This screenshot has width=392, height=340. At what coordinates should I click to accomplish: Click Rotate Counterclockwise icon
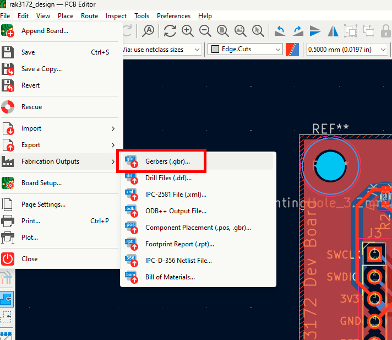280,31
